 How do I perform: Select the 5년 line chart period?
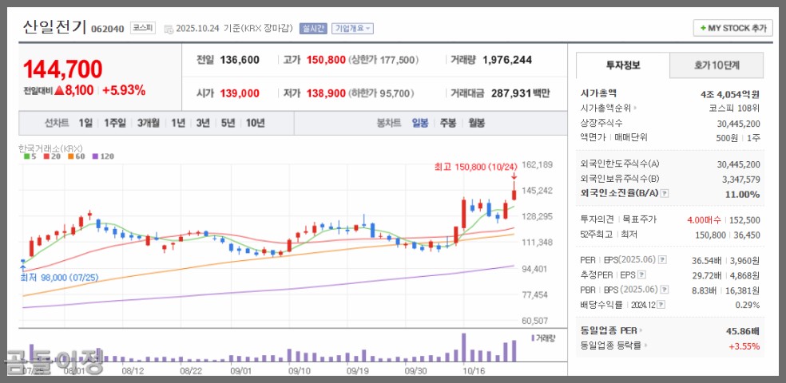coord(228,123)
